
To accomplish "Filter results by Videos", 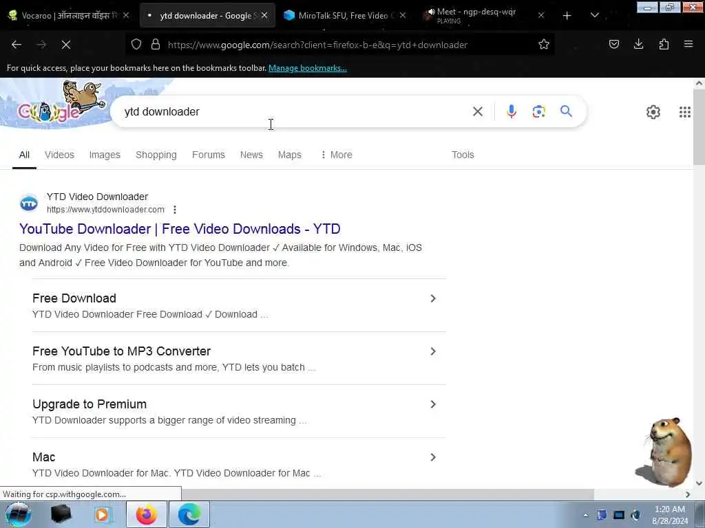I will pos(59,155).
